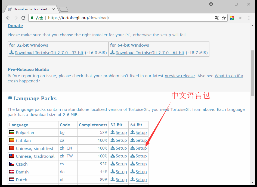The height and width of the screenshot is (187, 257).
Task: Download Bulgarian 32 Bit Setup
Action: pyautogui.click(x=121, y=133)
